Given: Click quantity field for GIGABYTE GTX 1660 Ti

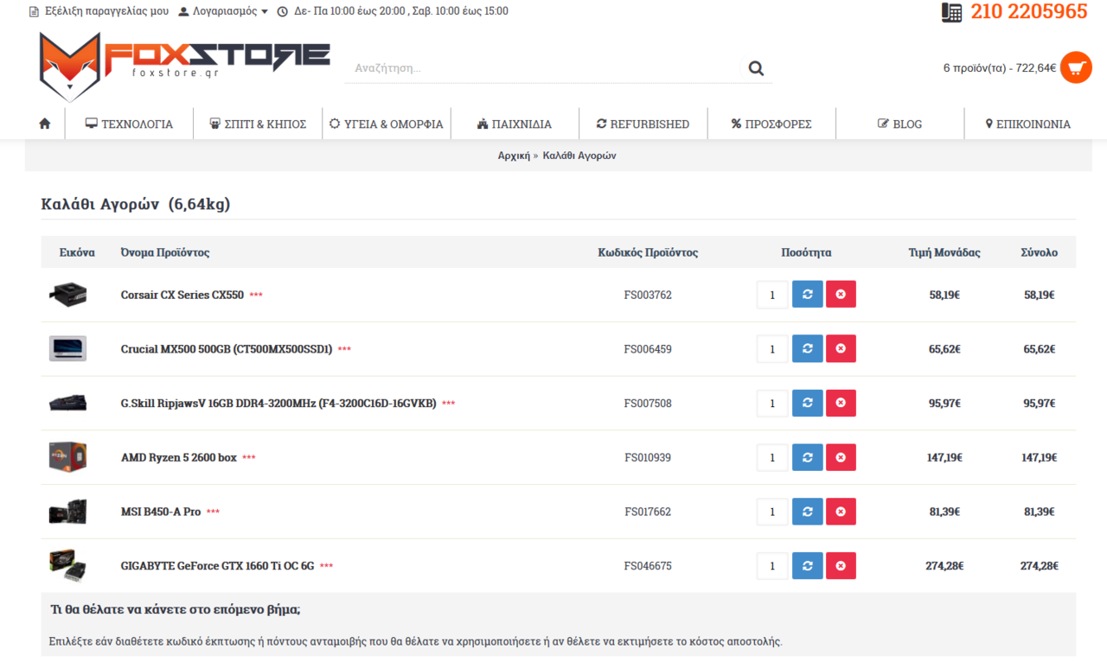Looking at the screenshot, I should pos(772,566).
